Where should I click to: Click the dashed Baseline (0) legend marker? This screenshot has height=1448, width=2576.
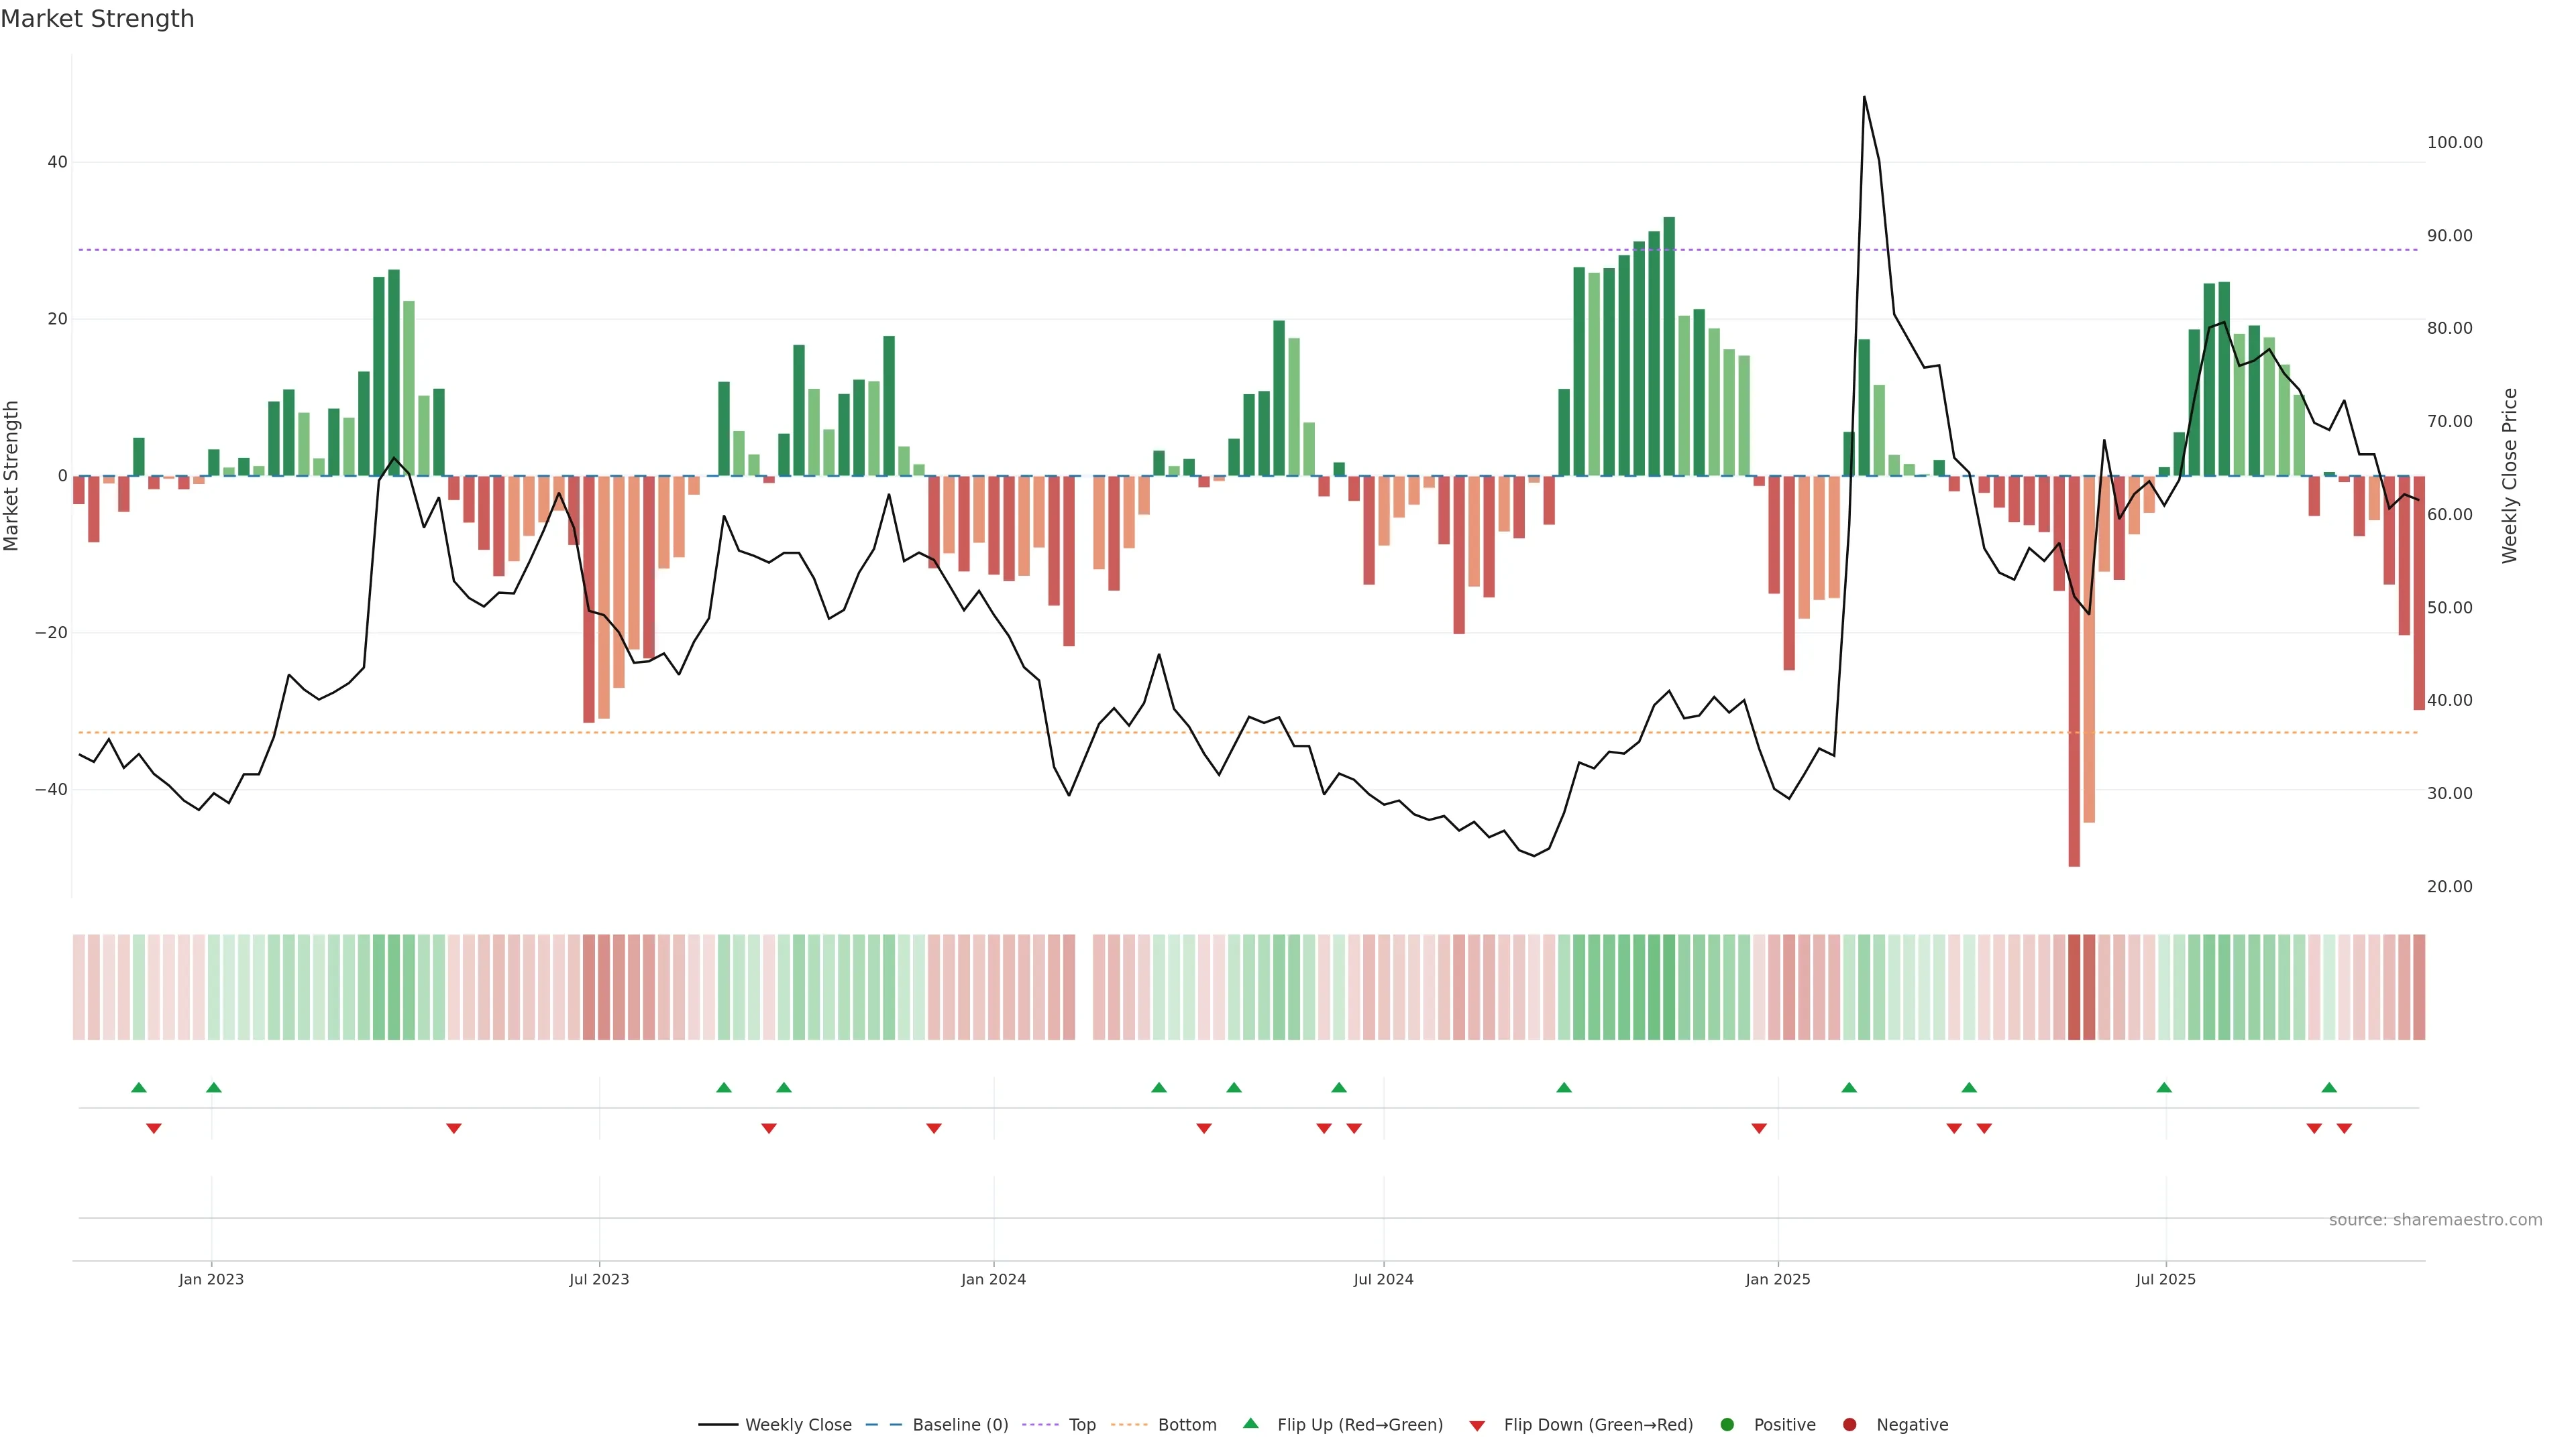tap(883, 1424)
